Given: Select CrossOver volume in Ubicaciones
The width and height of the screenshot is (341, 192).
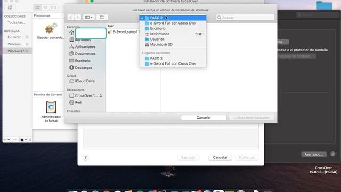Looking at the screenshot, I should coord(83,95).
